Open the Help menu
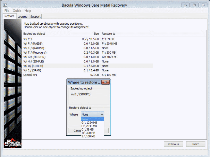This screenshot has width=210, height=157. [28, 11]
